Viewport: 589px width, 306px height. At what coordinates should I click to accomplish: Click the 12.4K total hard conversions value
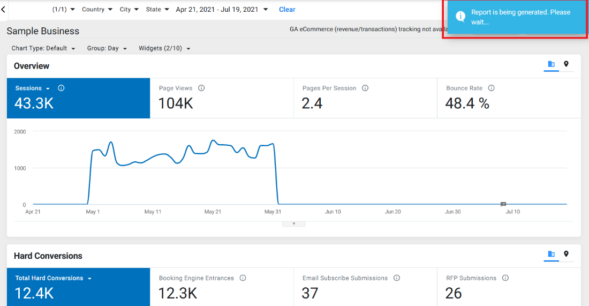coord(34,293)
